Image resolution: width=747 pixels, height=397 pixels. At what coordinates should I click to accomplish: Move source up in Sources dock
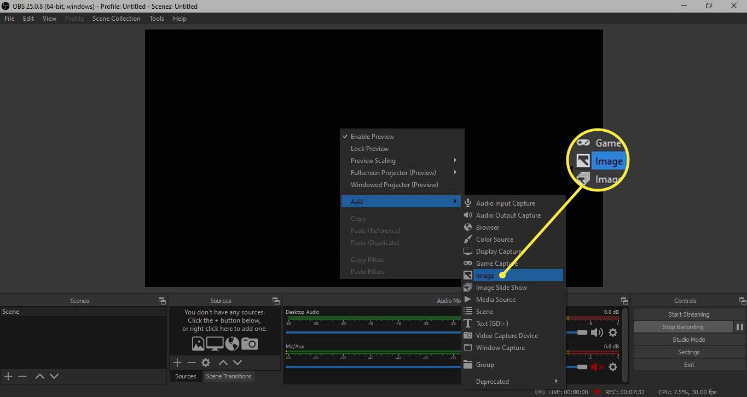pos(223,363)
